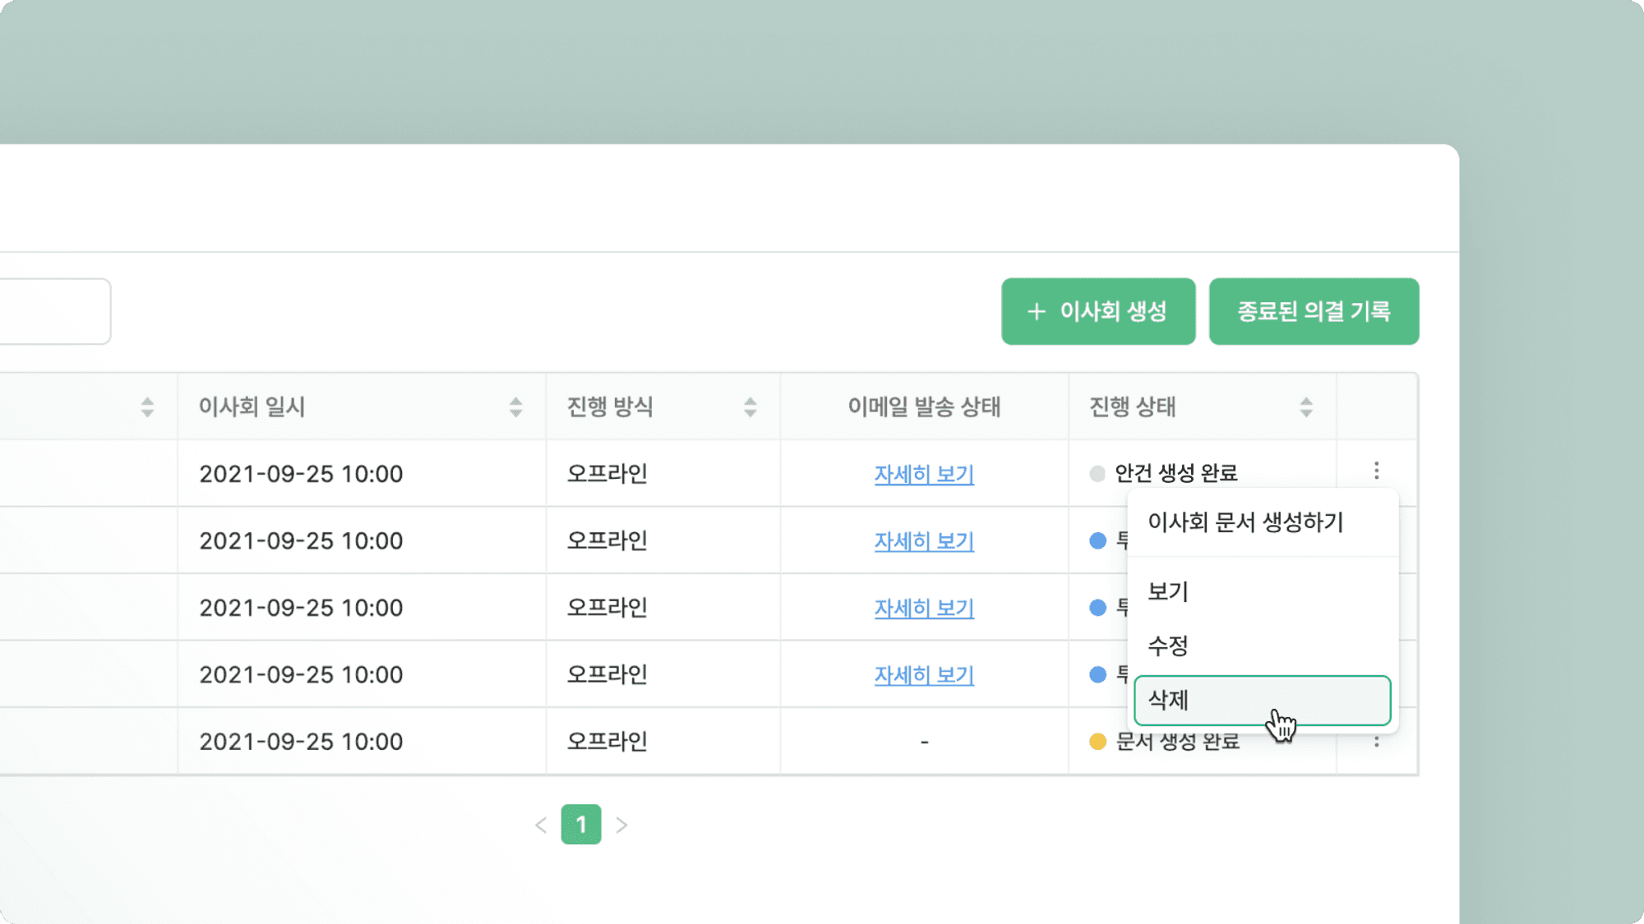
Task: Open 자세히 보기 link in third row
Action: (923, 608)
